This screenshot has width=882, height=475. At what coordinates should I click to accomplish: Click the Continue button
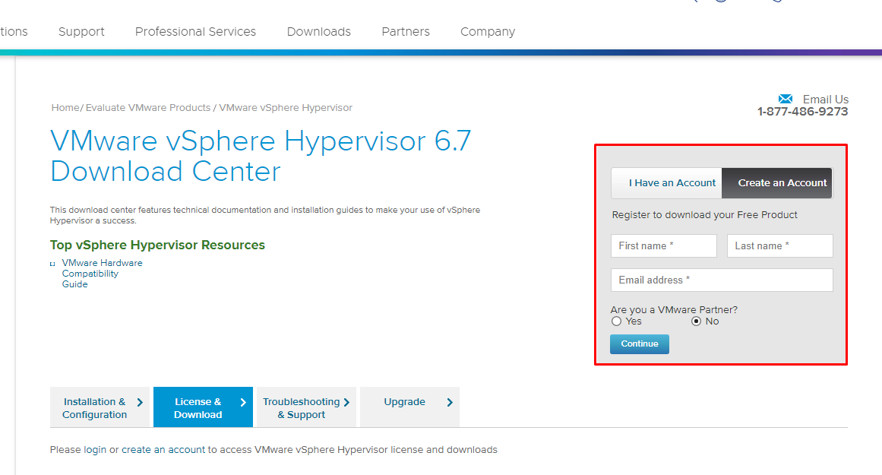[640, 344]
